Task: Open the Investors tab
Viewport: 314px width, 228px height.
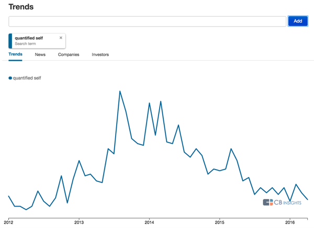Action: (100, 54)
